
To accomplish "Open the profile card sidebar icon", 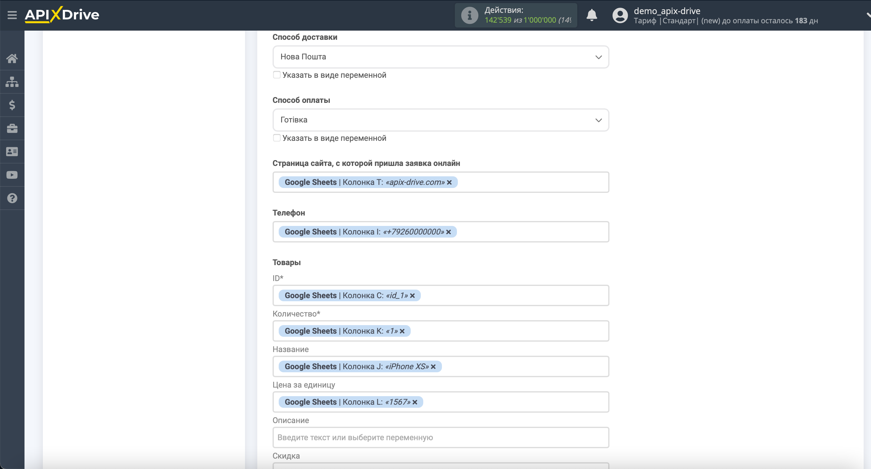I will coord(12,152).
